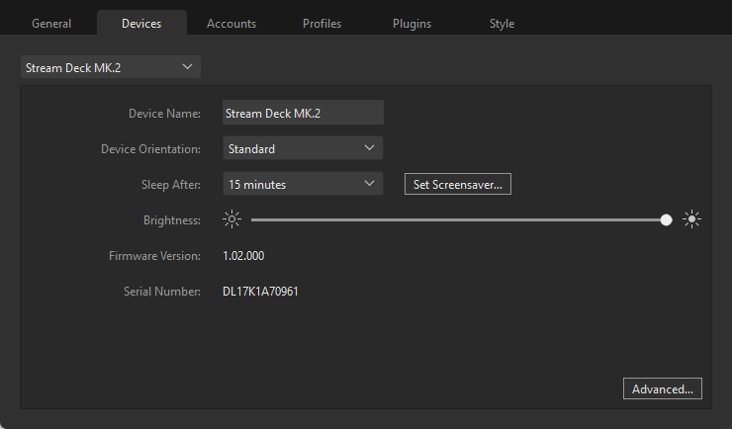Viewport: 732px width, 429px height.
Task: Click the Device Orientation chevron arrow
Action: [x=369, y=148]
